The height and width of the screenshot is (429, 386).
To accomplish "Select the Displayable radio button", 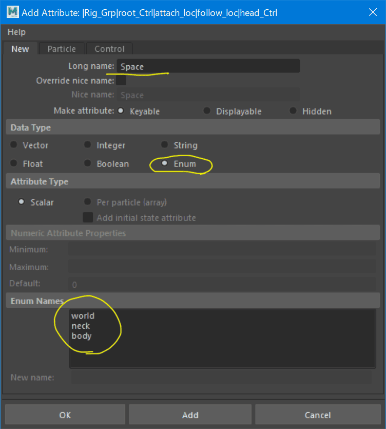I will click(x=207, y=111).
